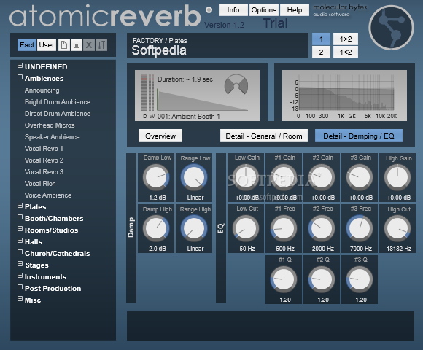Click the Range Low knob

pos(194,177)
